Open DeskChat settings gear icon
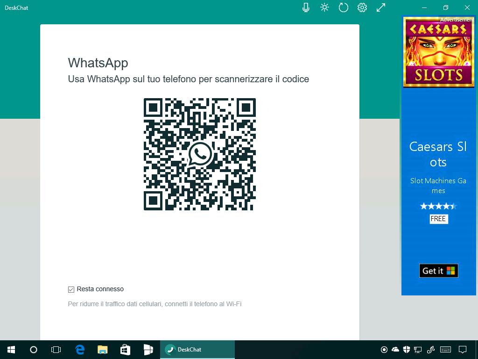Image resolution: width=478 pixels, height=359 pixels. pos(362,7)
